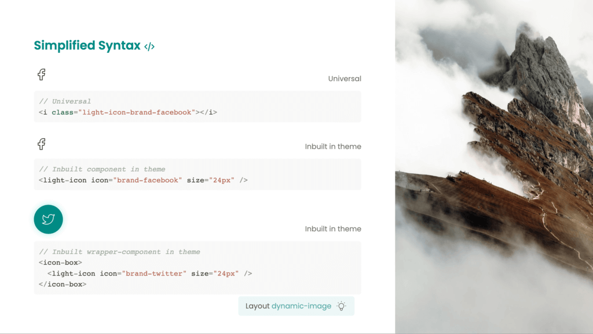Click the '// Inbuilt wrapper-component in theme' comment
Image resolution: width=593 pixels, height=334 pixels.
(119, 252)
